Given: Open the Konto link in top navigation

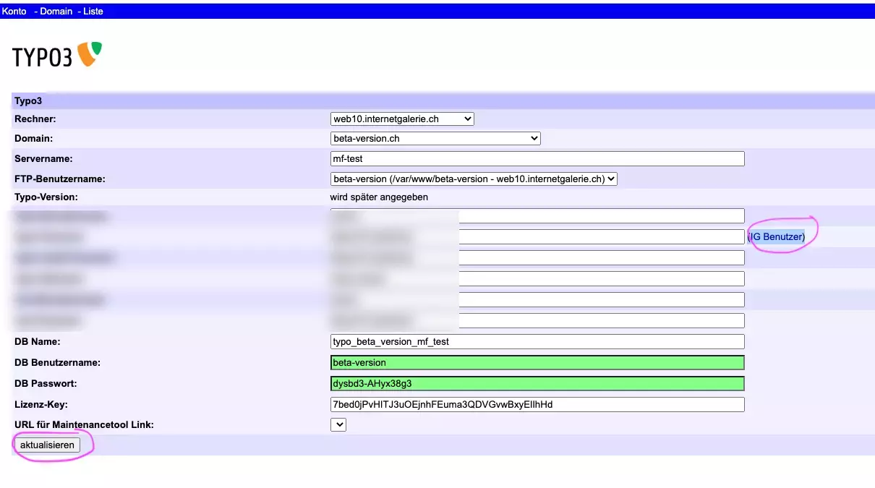Looking at the screenshot, I should point(14,12).
